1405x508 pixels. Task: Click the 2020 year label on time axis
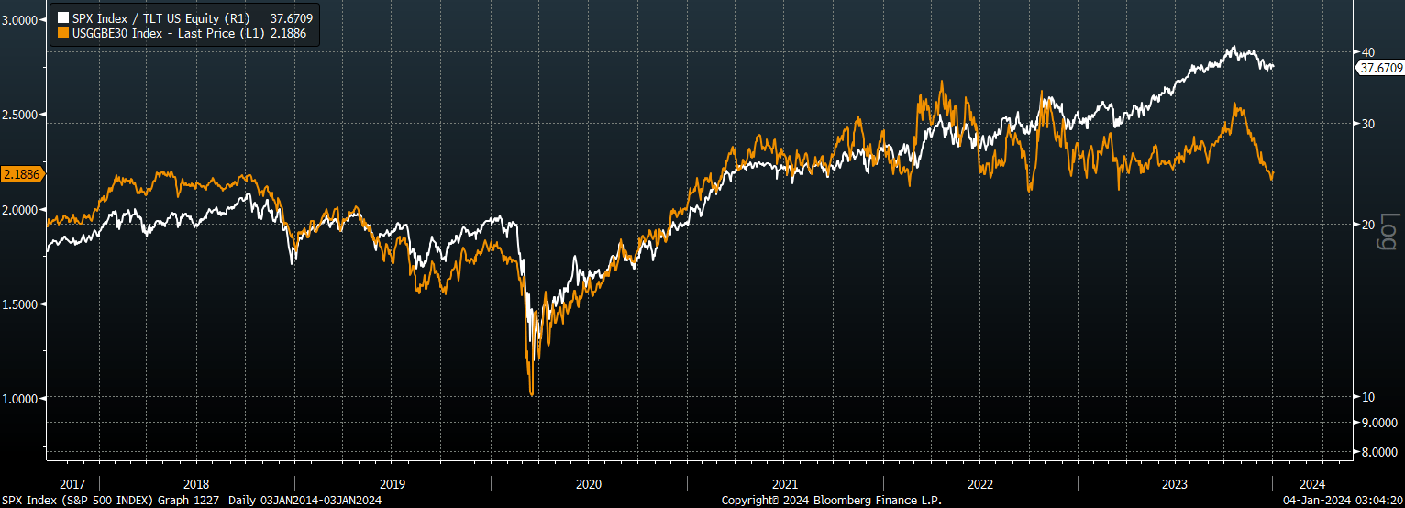pos(588,483)
